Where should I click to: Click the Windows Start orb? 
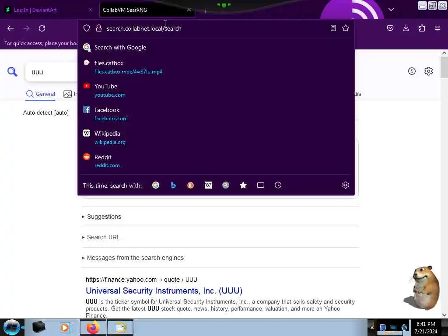pyautogui.click(x=11, y=327)
